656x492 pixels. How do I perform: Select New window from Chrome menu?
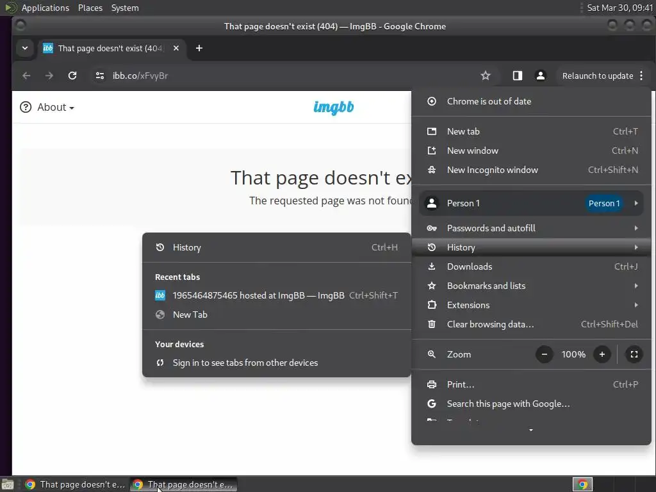[531, 151]
